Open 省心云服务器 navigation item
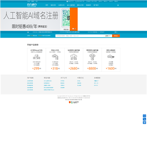Image resolution: width=147 pixels, height=147 pixels. [x=71, y=5]
